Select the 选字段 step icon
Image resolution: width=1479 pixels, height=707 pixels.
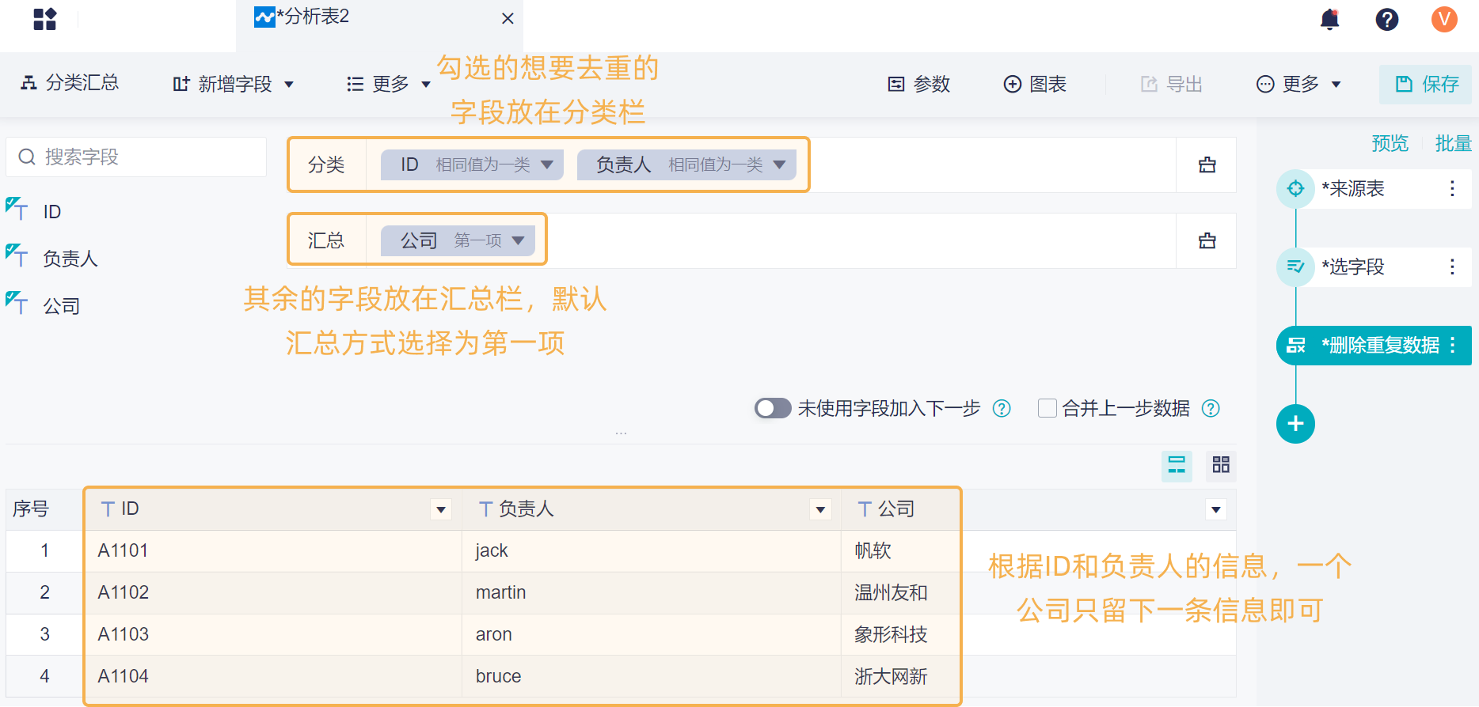(x=1295, y=267)
